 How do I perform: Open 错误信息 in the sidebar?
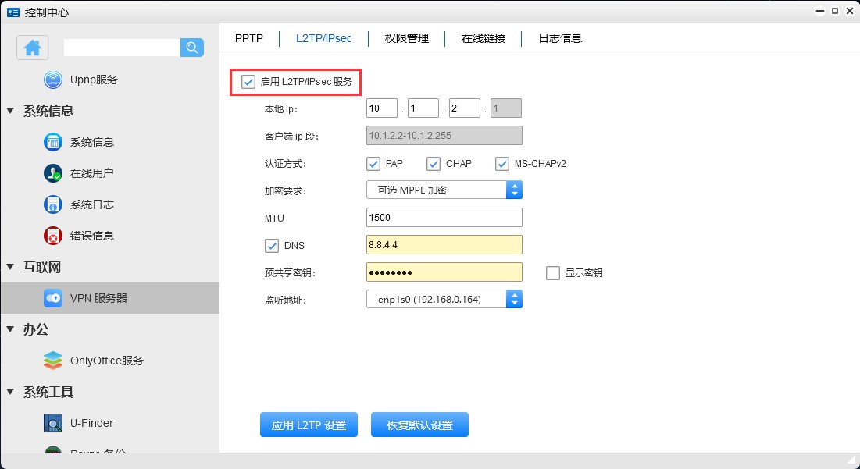pos(86,235)
